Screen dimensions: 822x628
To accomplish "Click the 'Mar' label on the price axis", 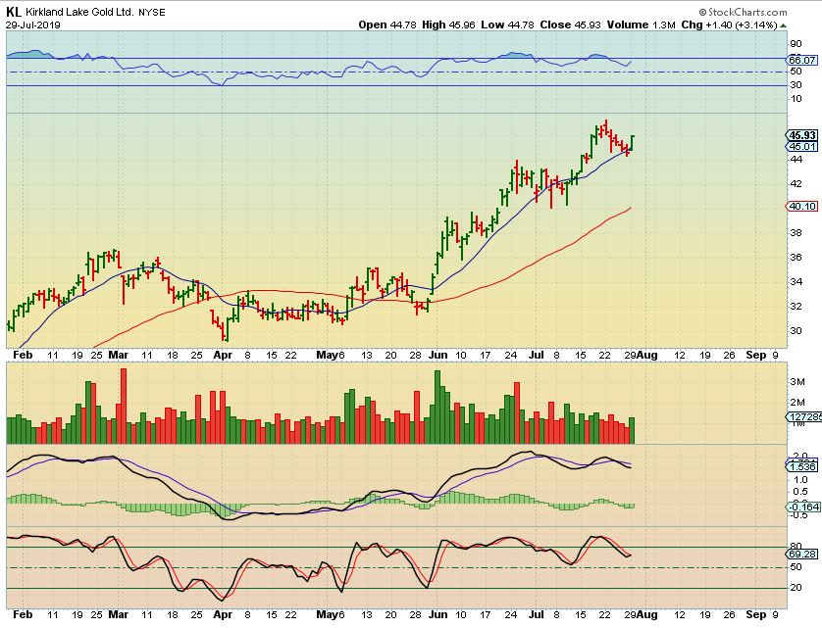I will pos(119,355).
